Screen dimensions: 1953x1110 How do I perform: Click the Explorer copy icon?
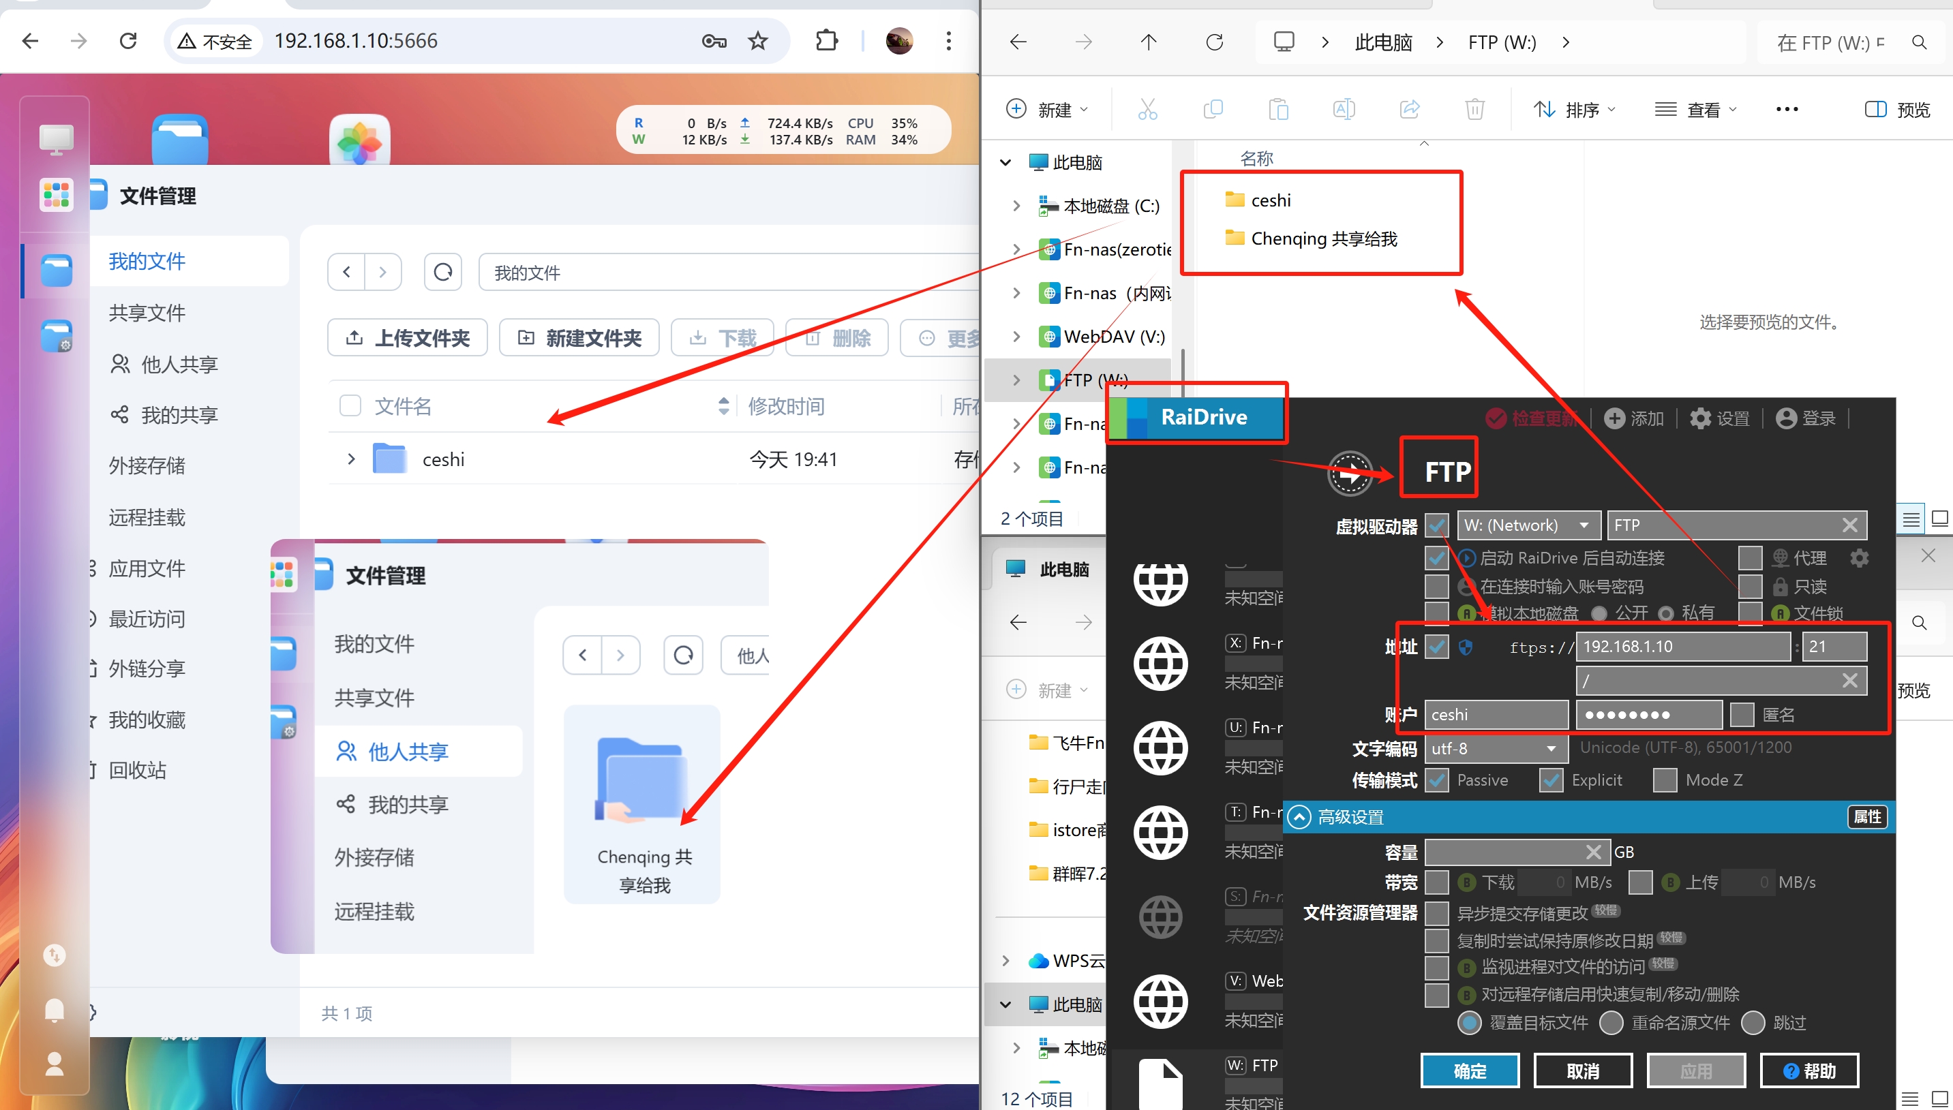click(x=1213, y=109)
